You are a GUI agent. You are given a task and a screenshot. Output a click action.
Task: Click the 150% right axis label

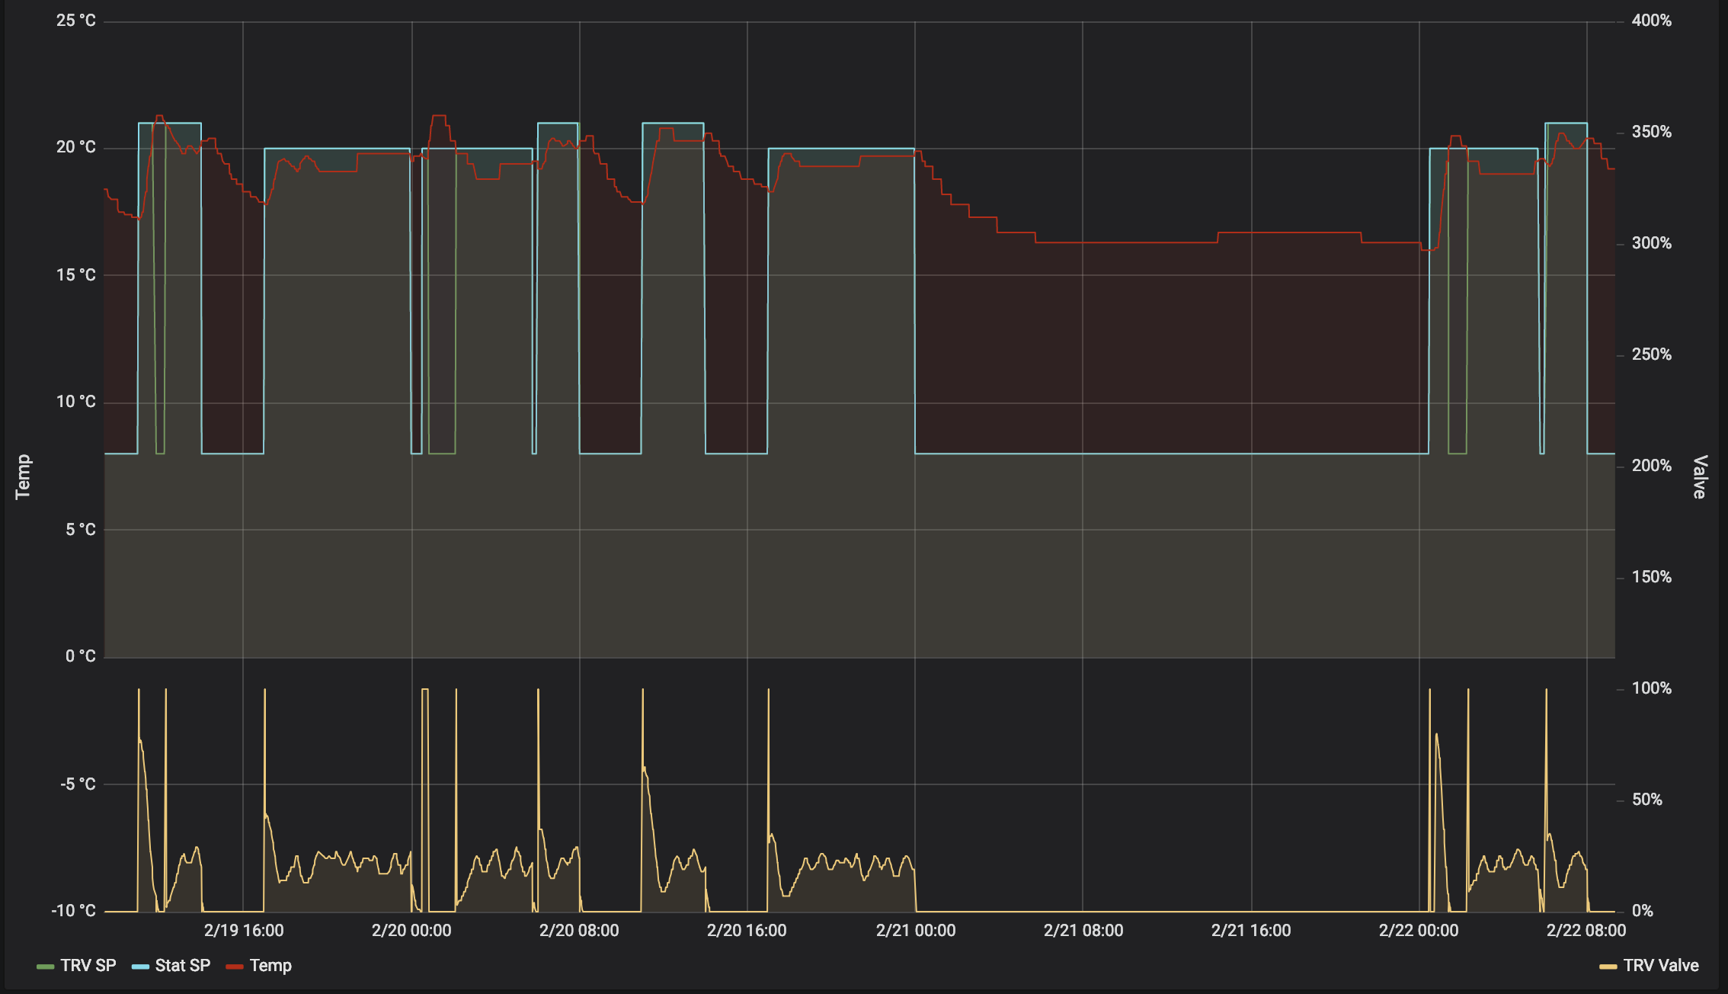tap(1652, 577)
